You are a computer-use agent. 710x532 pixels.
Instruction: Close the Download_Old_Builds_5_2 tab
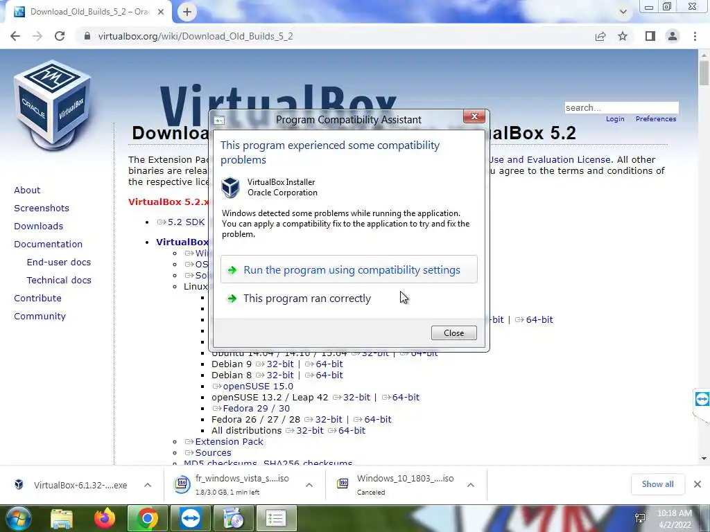pyautogui.click(x=161, y=12)
